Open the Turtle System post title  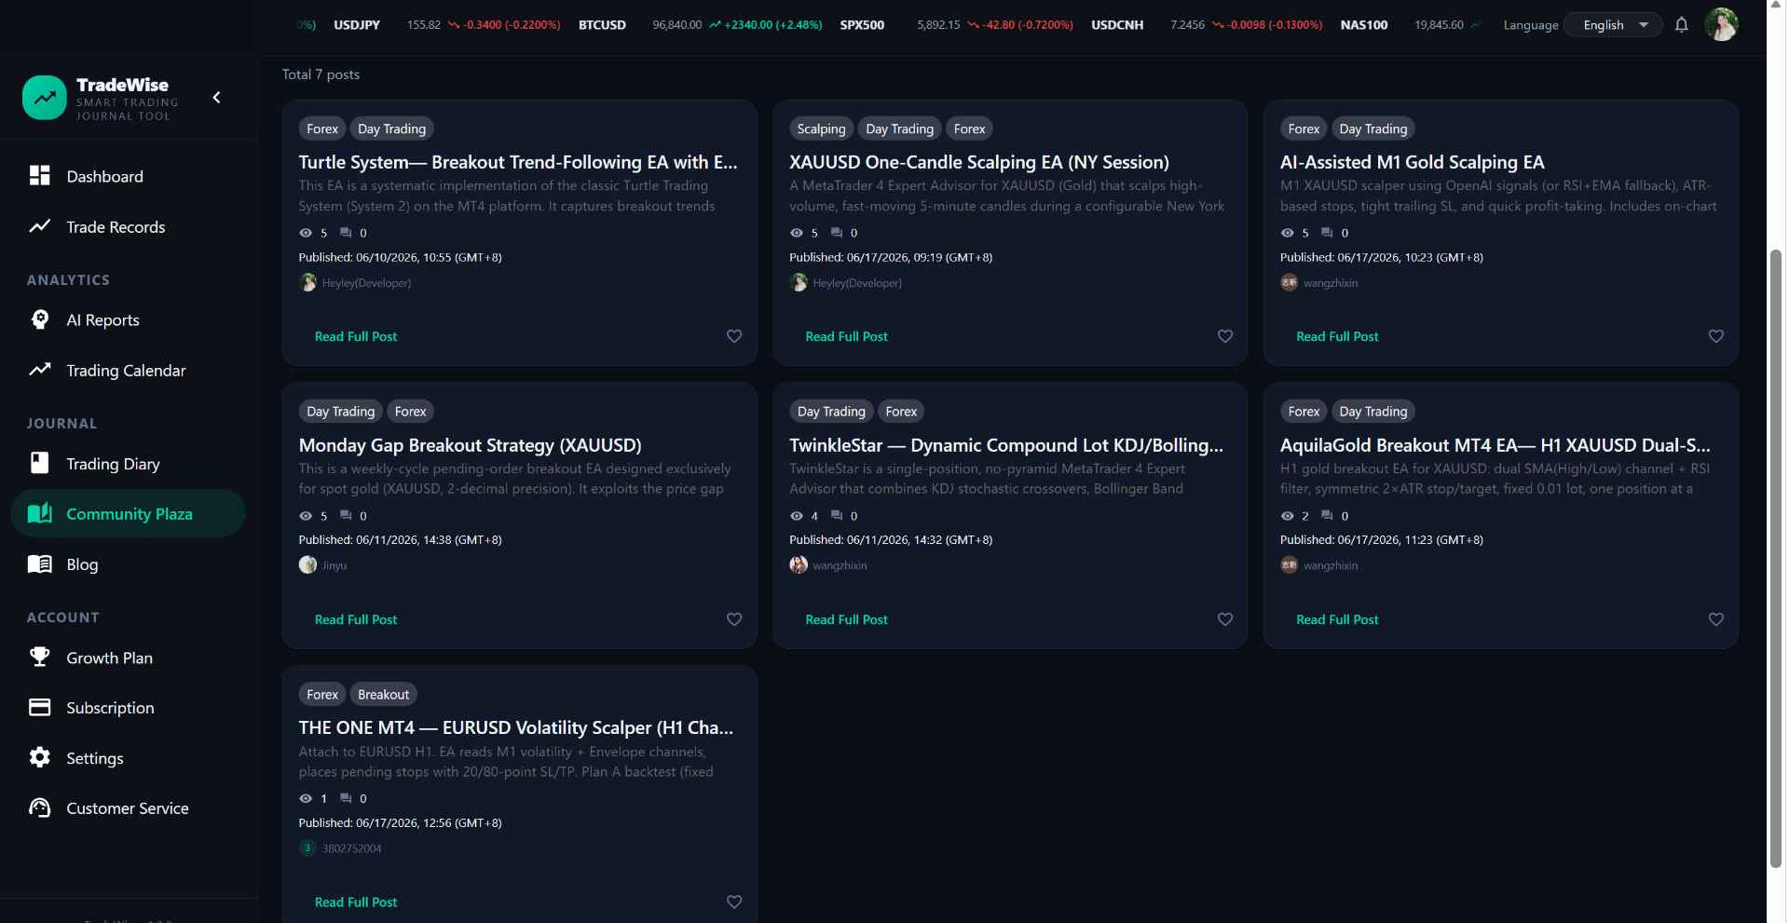point(518,162)
